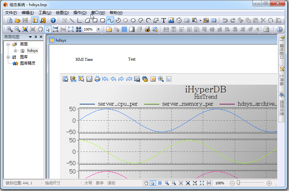The height and width of the screenshot is (191, 289).
Task: Toggle layer visibility eye icon
Action: 147,29
